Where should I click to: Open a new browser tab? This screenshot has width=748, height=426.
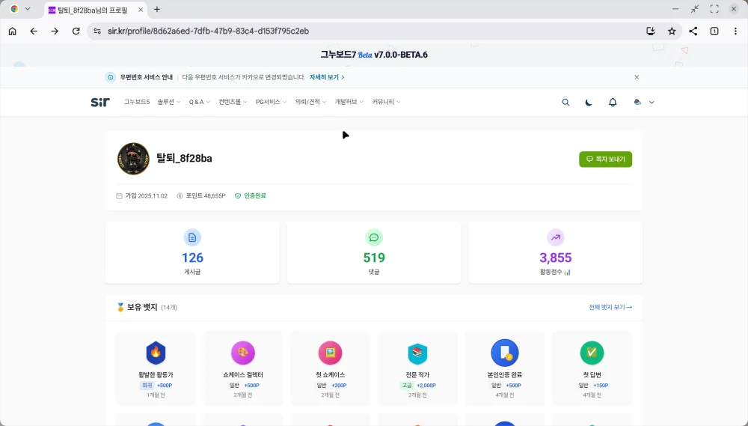[157, 10]
